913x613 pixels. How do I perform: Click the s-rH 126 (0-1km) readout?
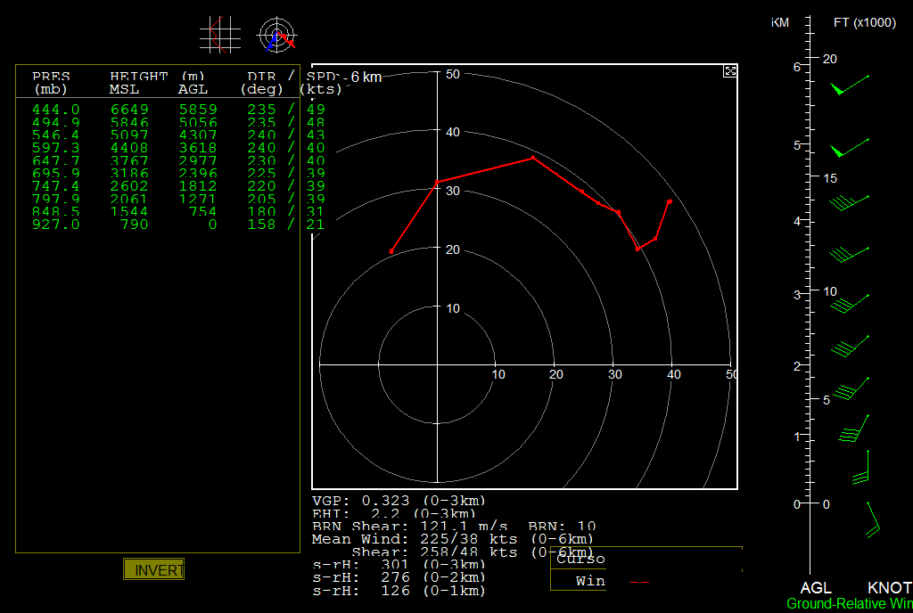click(x=399, y=591)
